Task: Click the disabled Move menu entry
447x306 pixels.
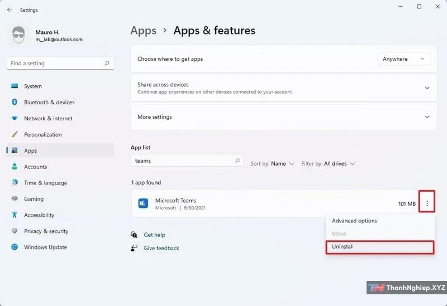Action: 381,234
